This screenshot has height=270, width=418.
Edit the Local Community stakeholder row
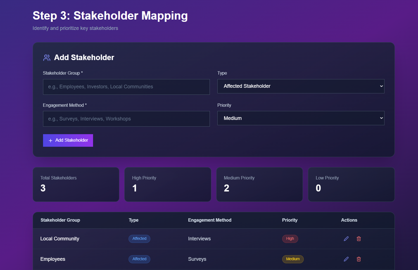point(346,239)
